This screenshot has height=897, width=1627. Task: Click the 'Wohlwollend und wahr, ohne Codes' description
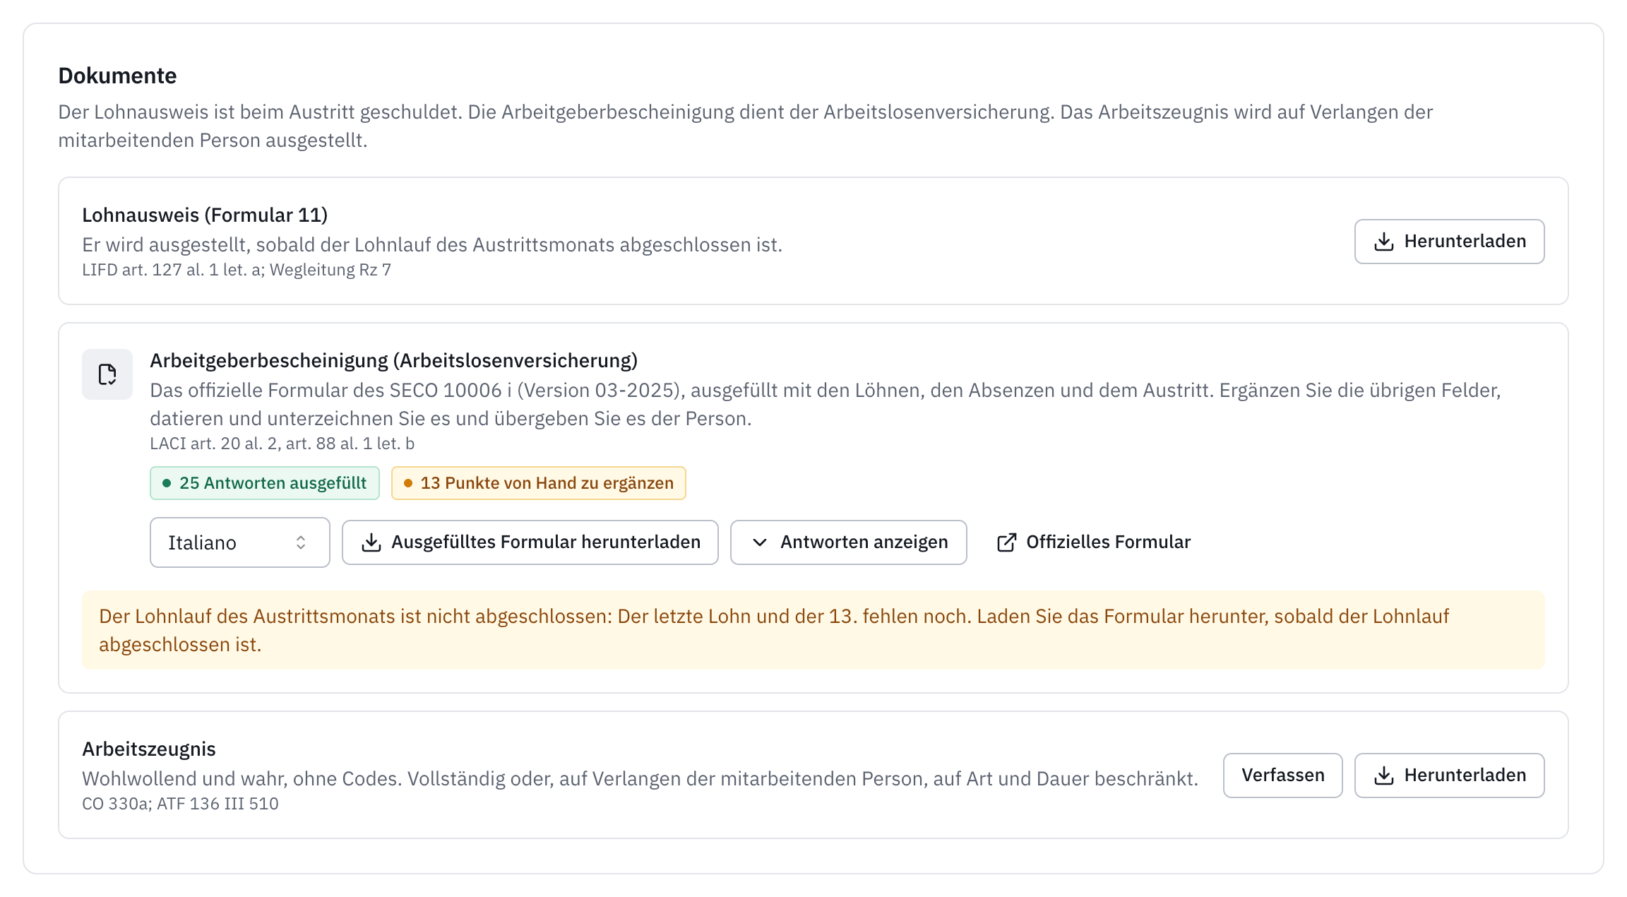tap(640, 778)
